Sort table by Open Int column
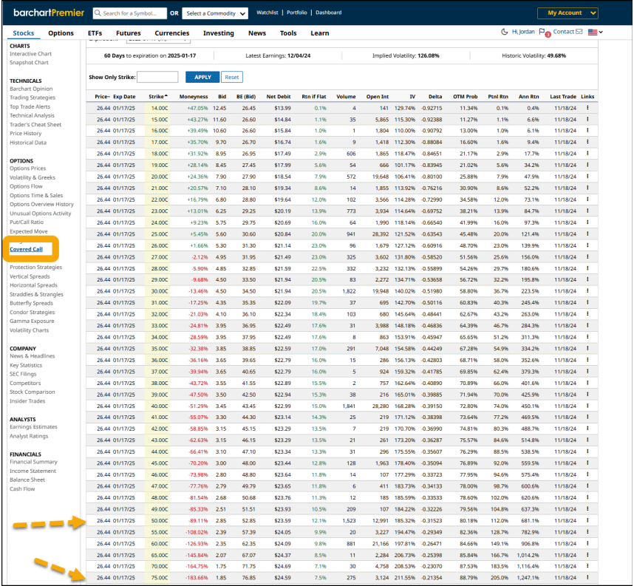The image size is (634, 586). coord(378,97)
